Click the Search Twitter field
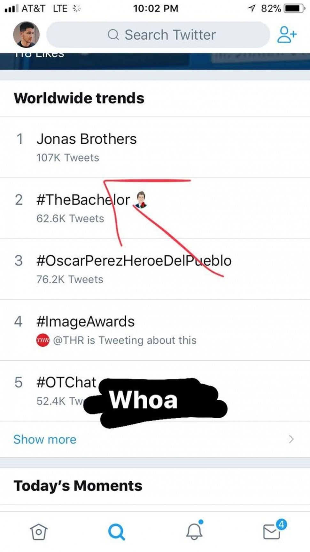This screenshot has height=552, width=310. [x=170, y=35]
